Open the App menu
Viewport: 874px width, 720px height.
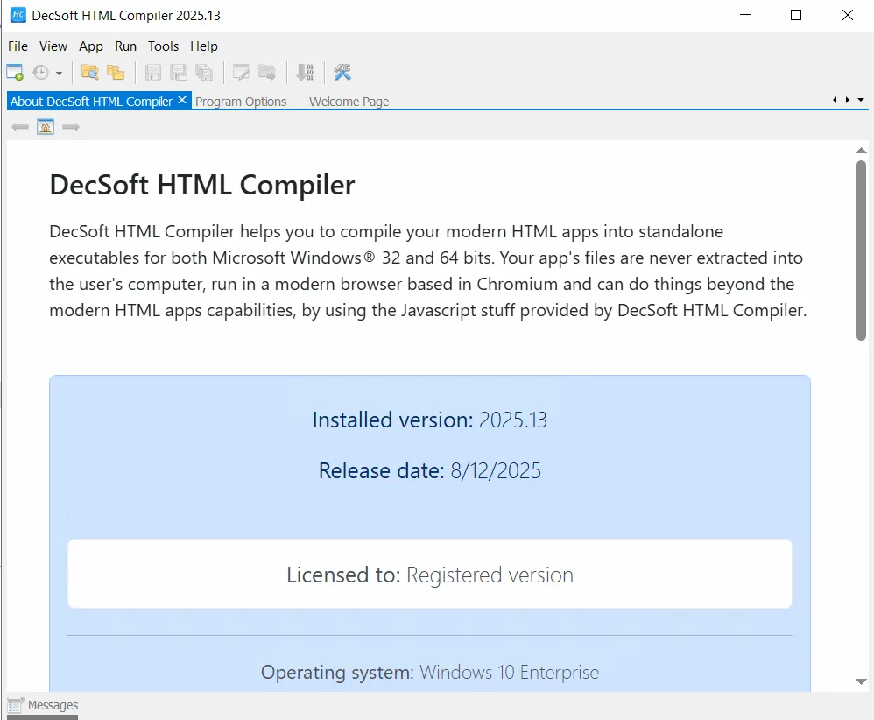click(91, 46)
